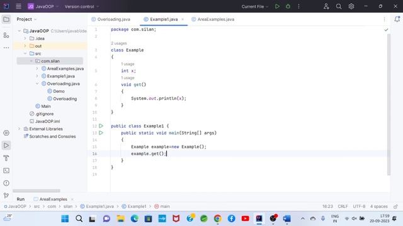
Task: Collapse the src folder
Action: tap(25, 53)
